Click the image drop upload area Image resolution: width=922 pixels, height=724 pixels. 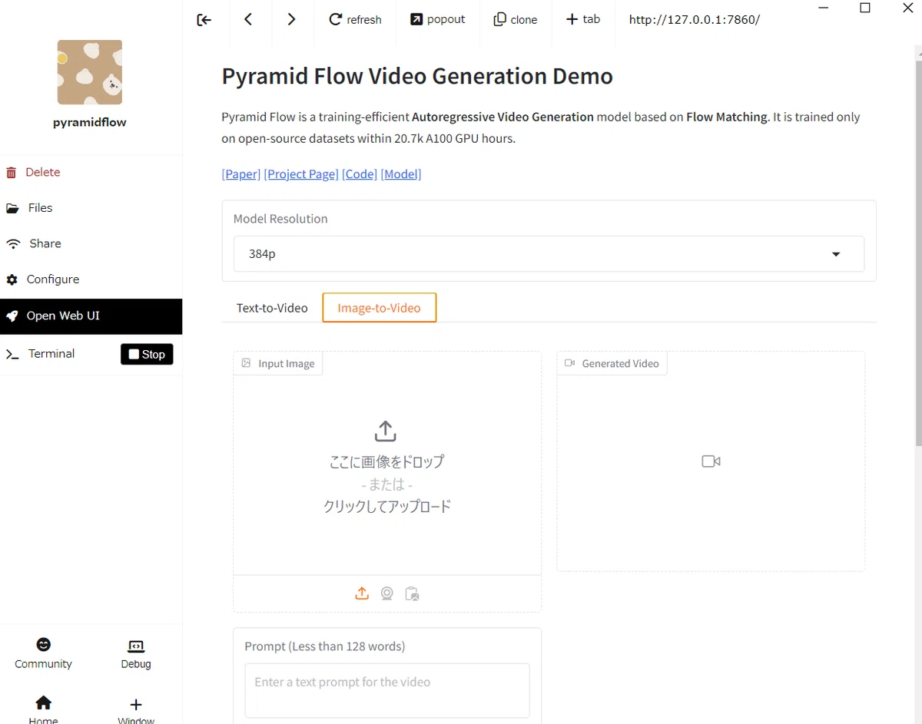tap(387, 464)
